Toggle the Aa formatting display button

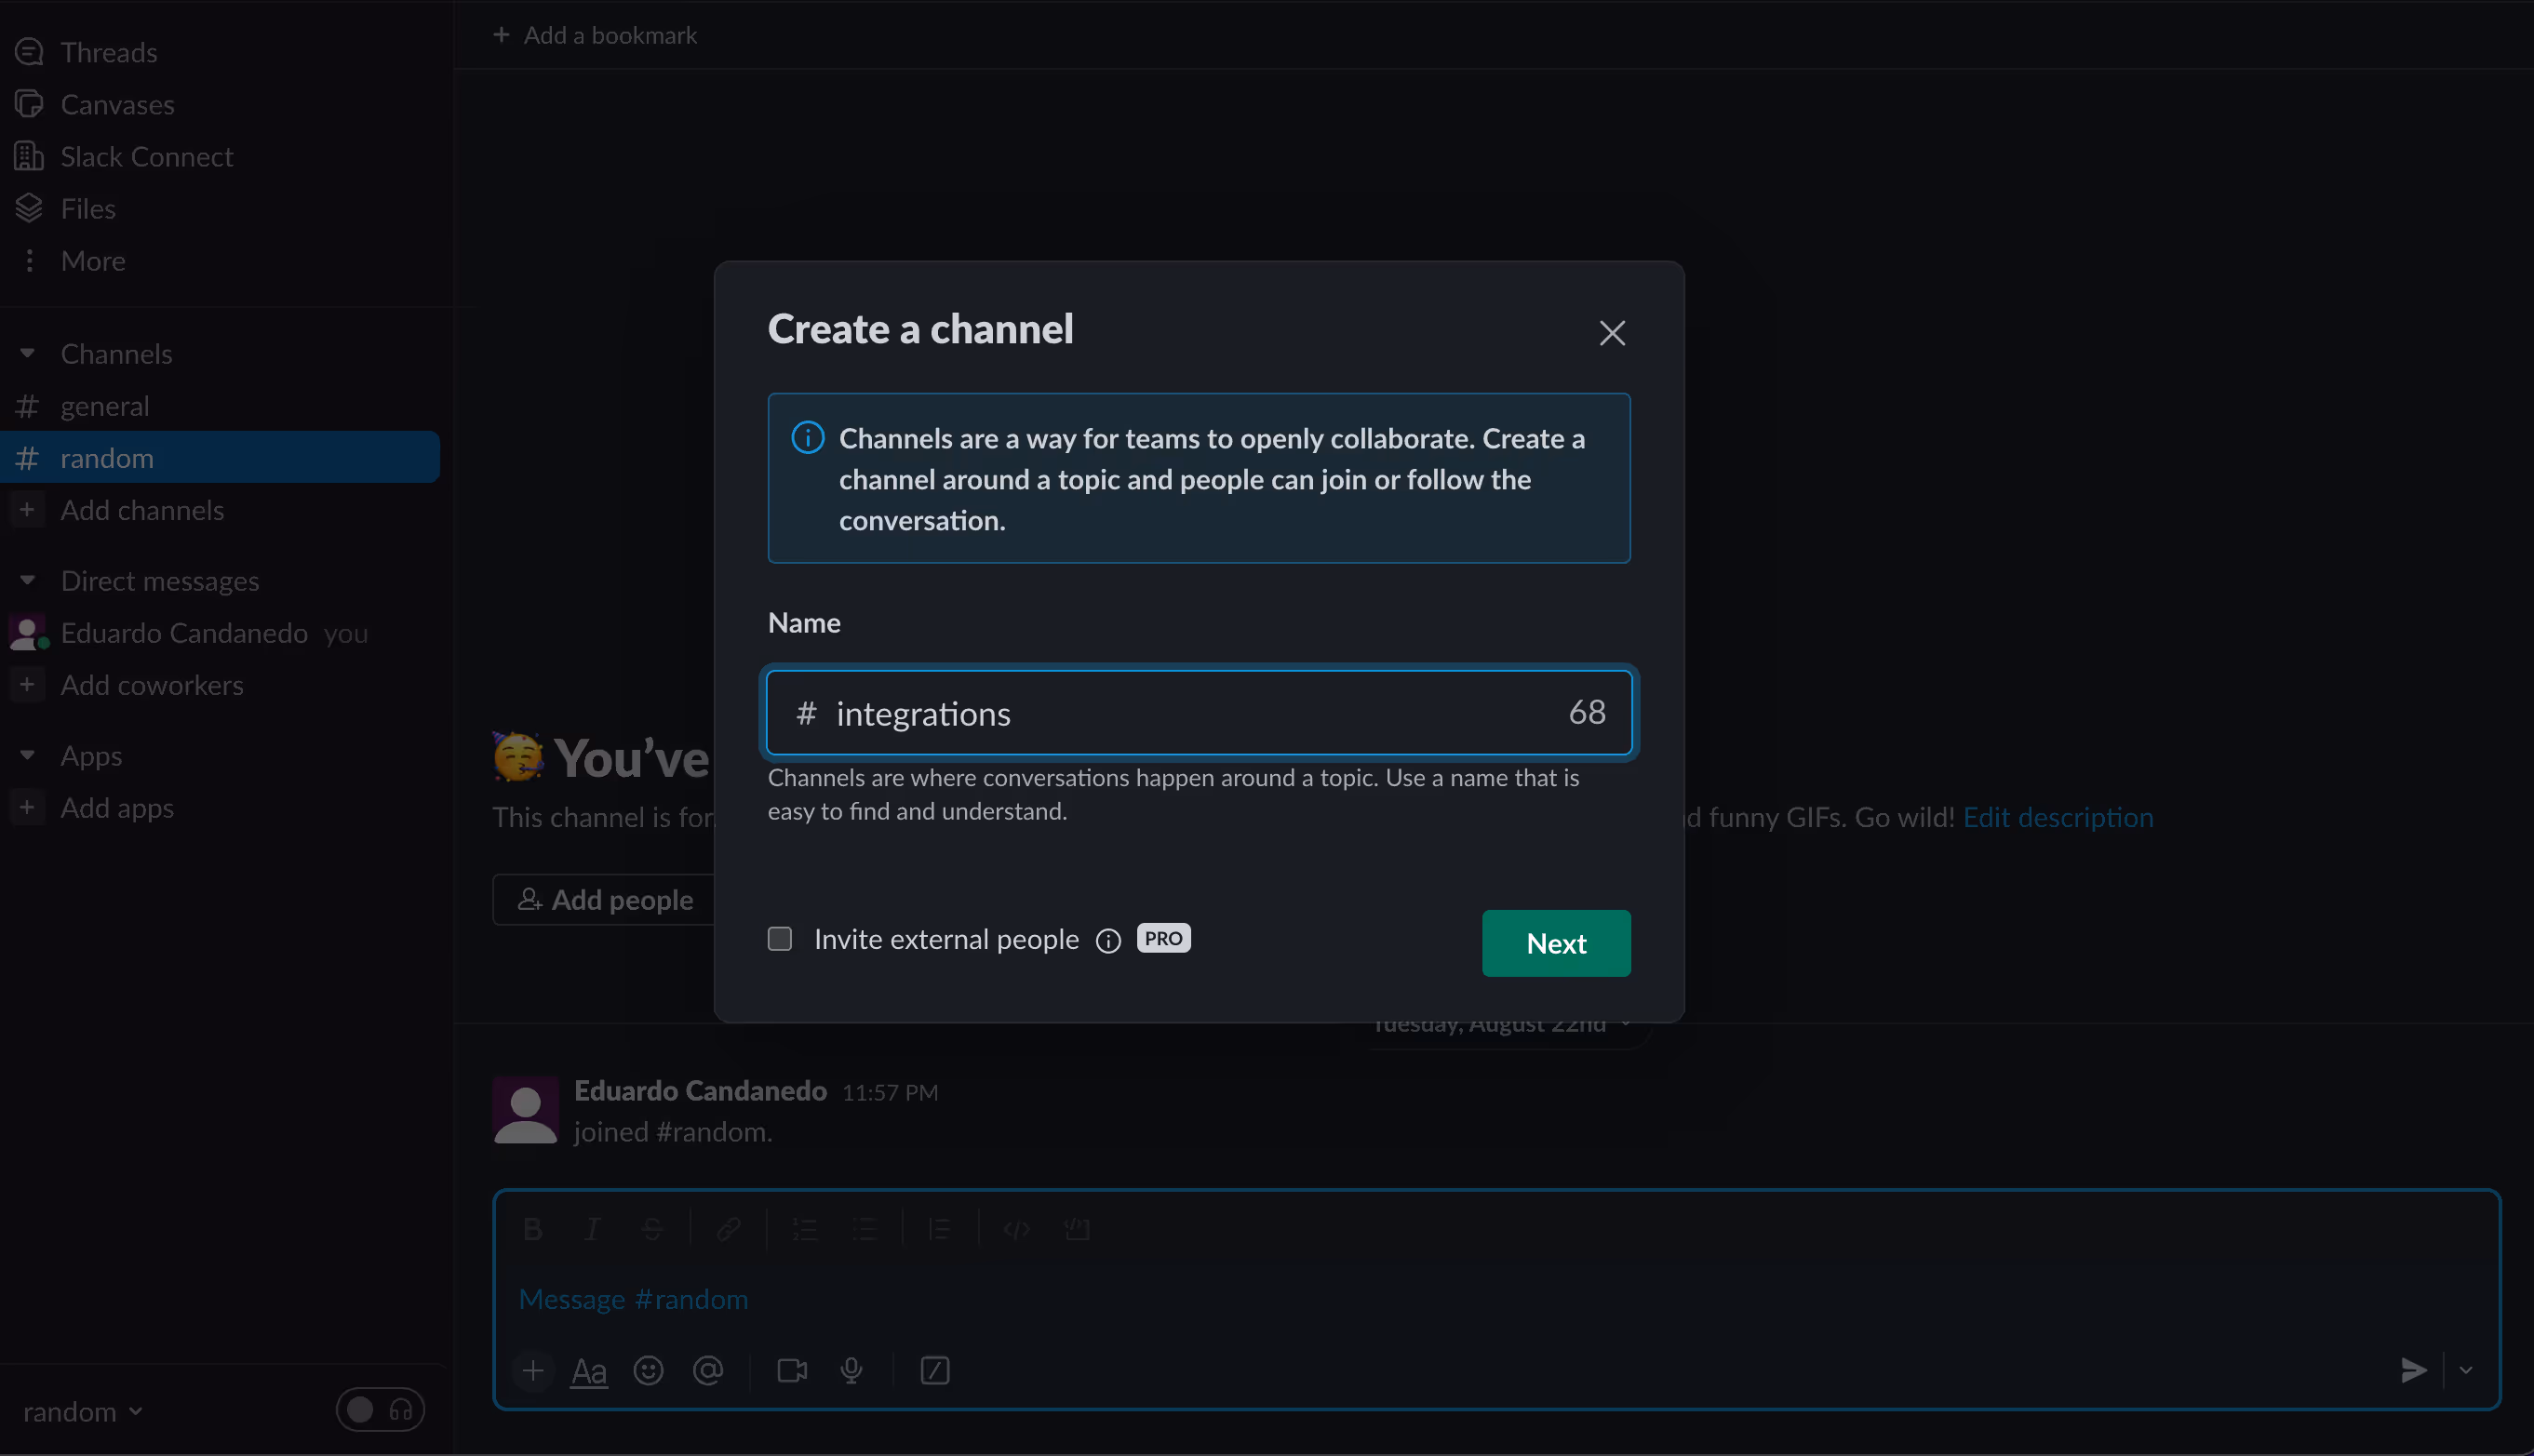(x=588, y=1370)
